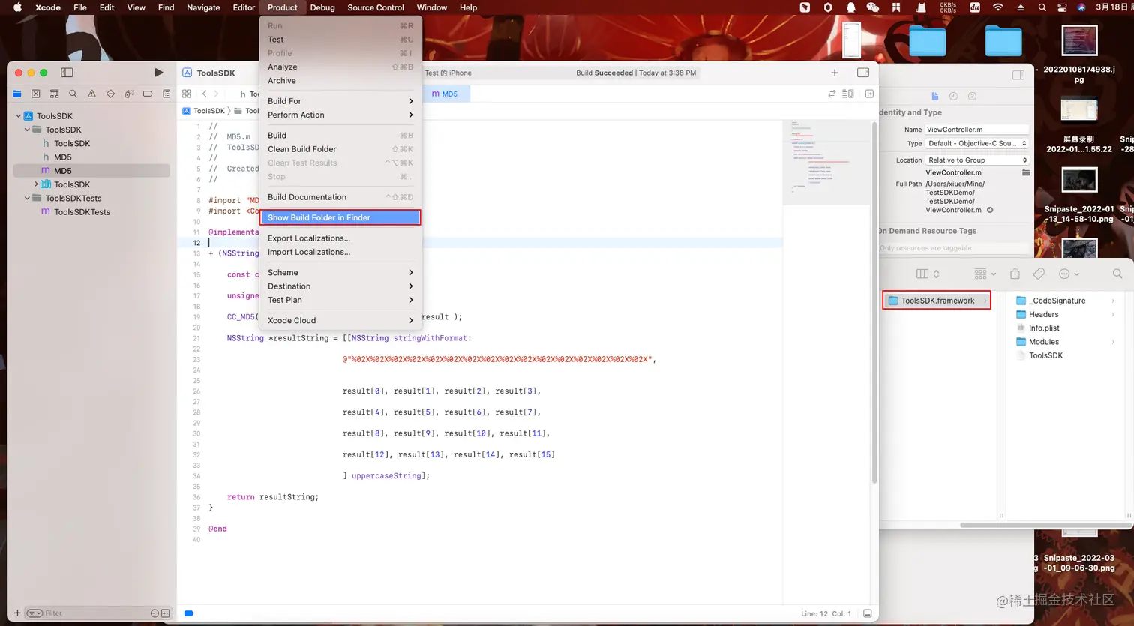Choose Import Localizations menu item
1134x626 pixels.
pyautogui.click(x=340, y=252)
